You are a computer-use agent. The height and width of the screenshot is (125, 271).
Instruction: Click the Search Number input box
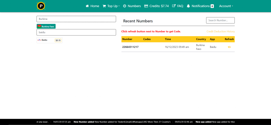(x=220, y=20)
